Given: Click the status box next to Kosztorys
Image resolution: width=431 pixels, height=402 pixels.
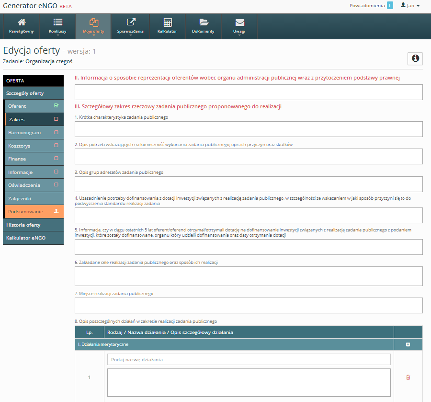Looking at the screenshot, I should (56, 145).
